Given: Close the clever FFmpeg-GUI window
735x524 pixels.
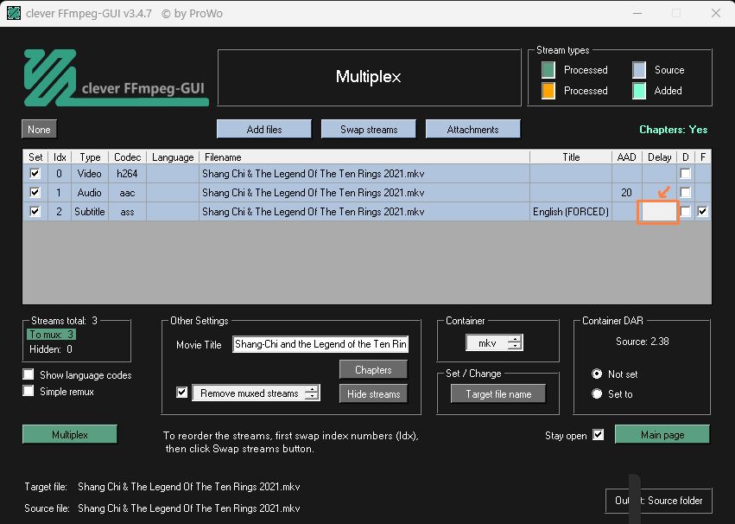Looking at the screenshot, I should (x=716, y=13).
